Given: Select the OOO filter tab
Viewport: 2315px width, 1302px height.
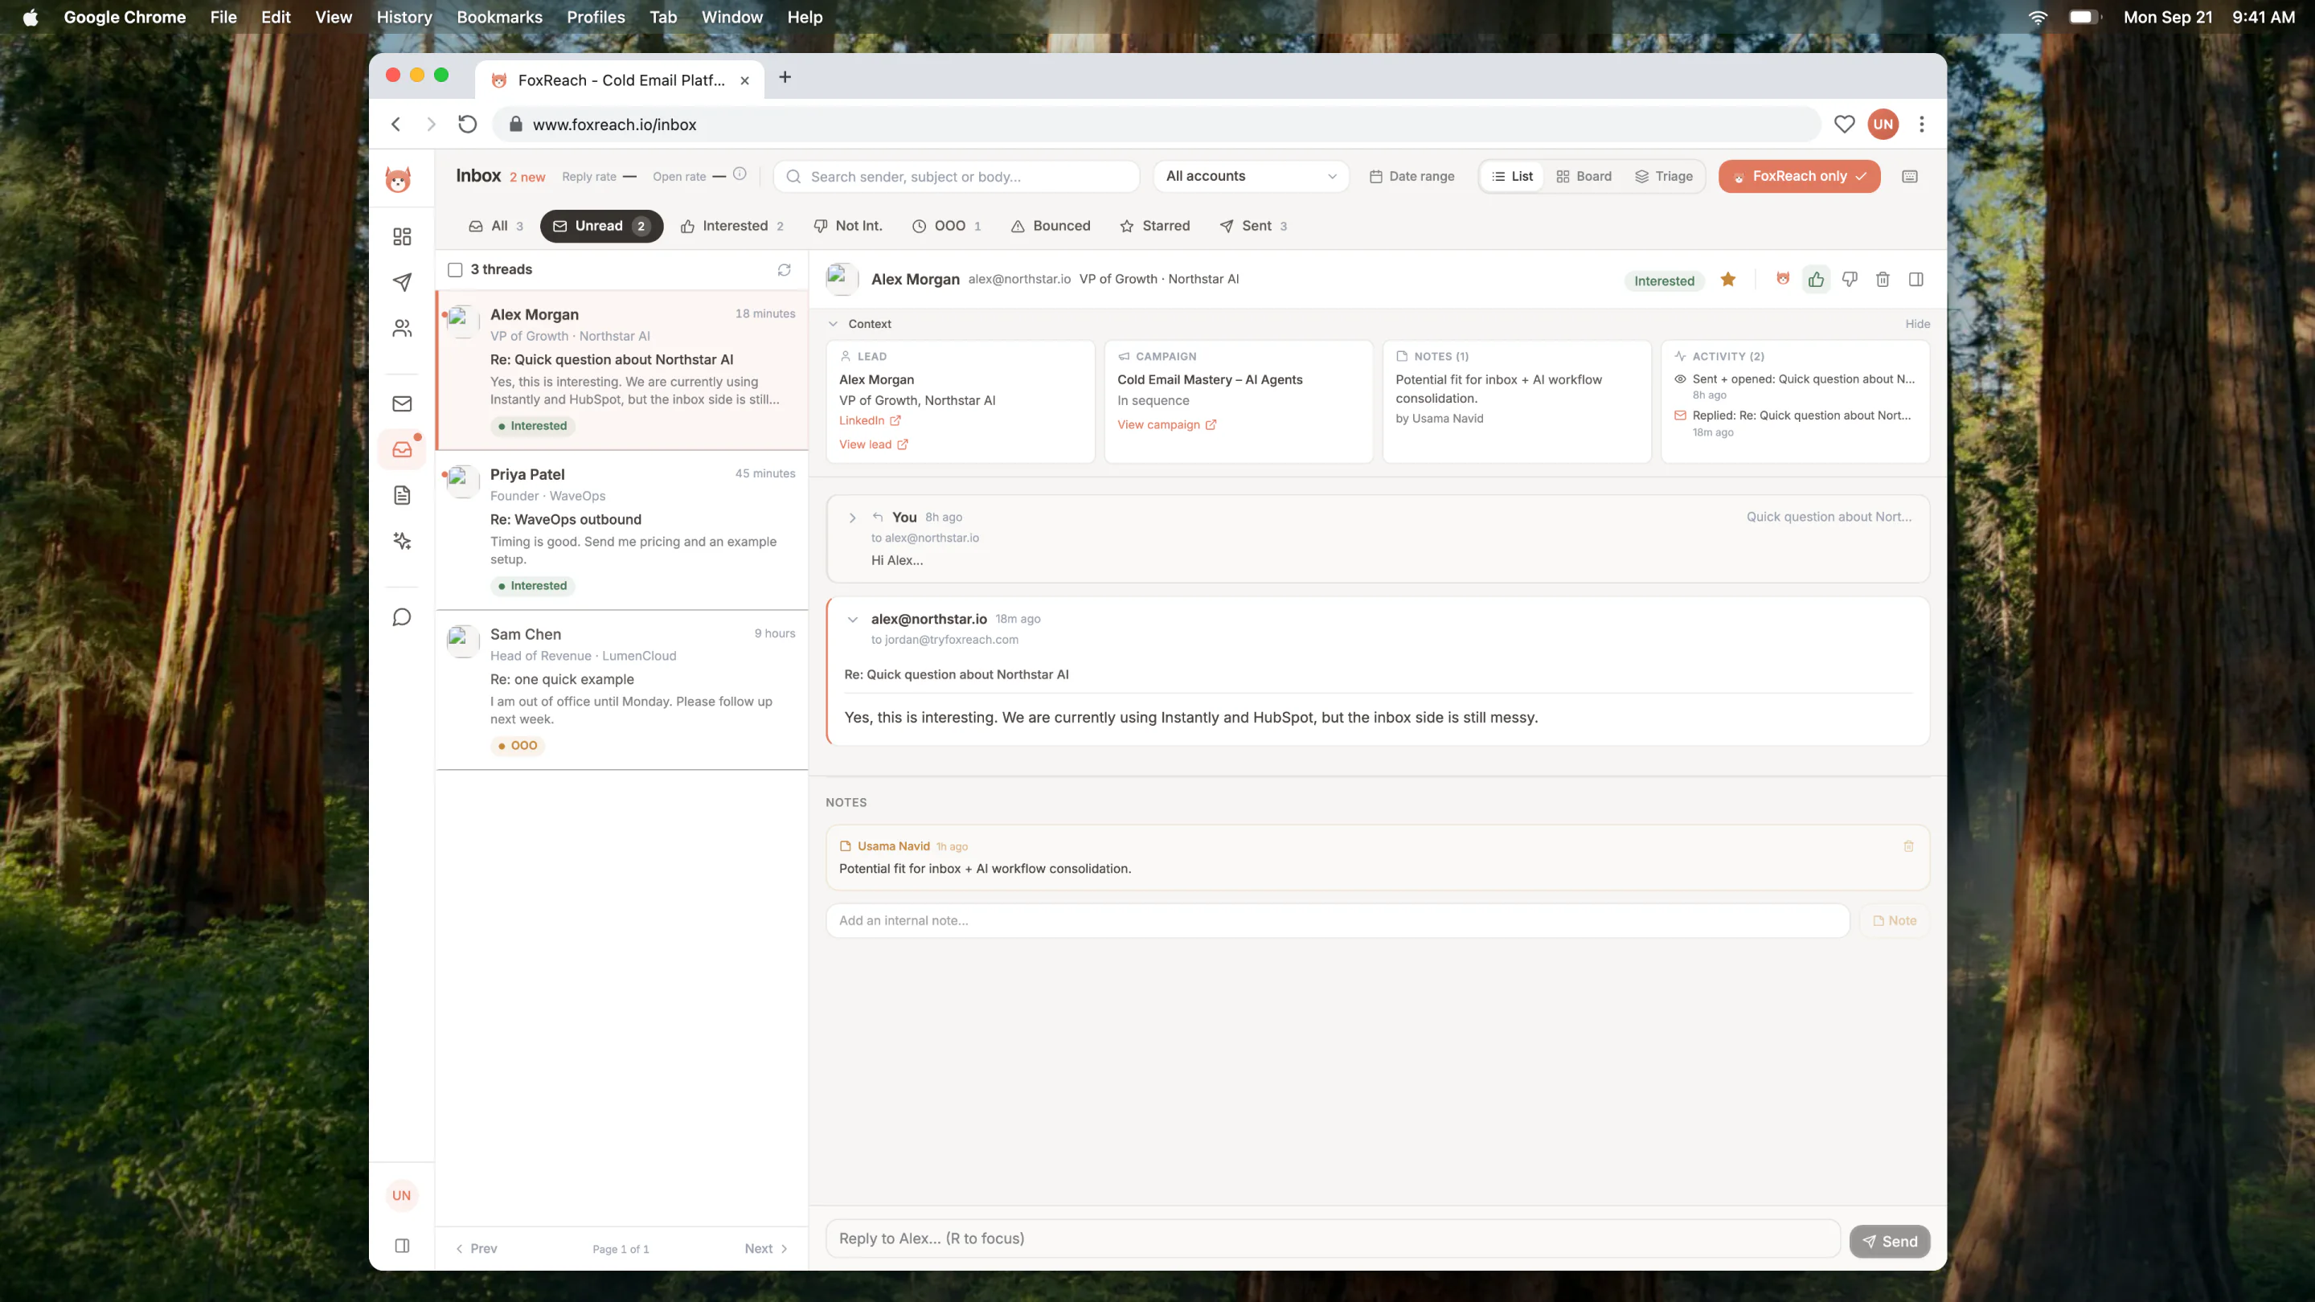Looking at the screenshot, I should click(946, 227).
